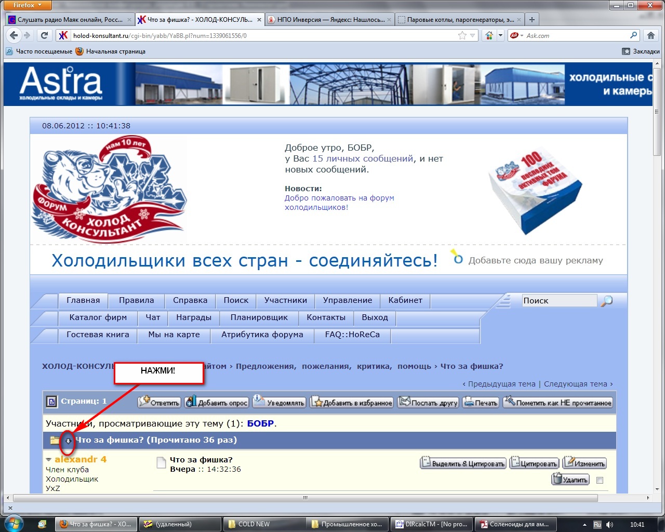Click forum search magnifier icon
The height and width of the screenshot is (532, 665).
point(606,301)
